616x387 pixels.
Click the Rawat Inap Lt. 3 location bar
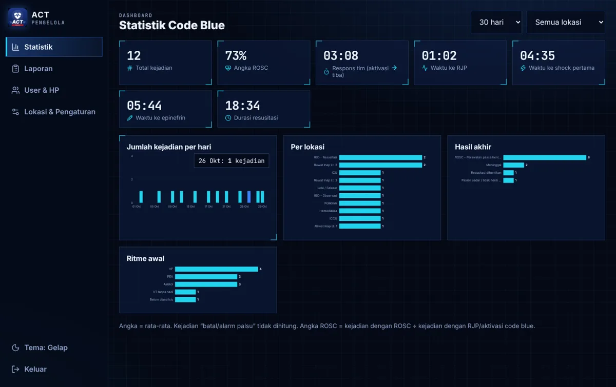(x=360, y=180)
